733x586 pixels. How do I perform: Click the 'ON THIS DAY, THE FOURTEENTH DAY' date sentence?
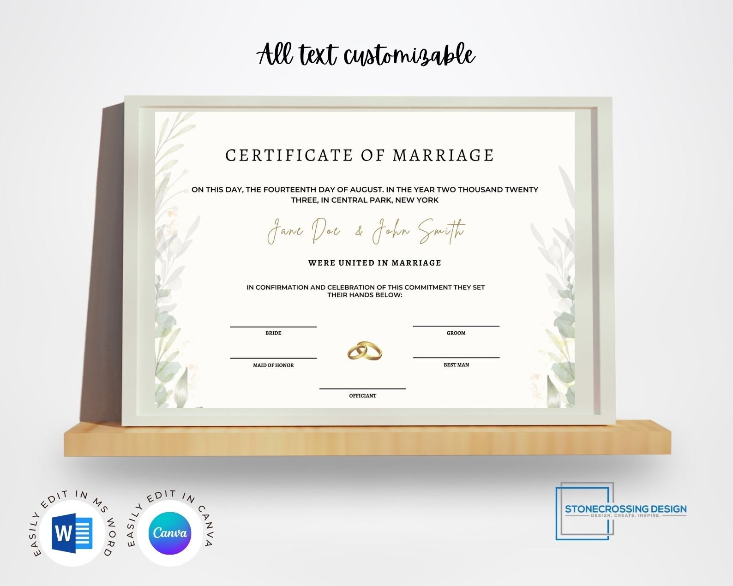coord(365,195)
